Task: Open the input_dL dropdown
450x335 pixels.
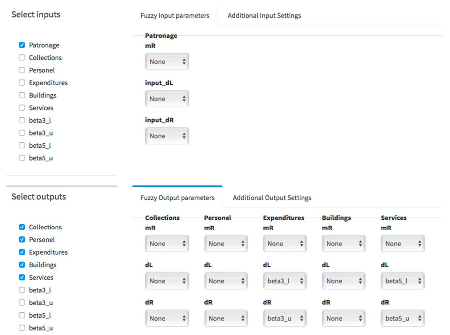Action: pyautogui.click(x=167, y=99)
